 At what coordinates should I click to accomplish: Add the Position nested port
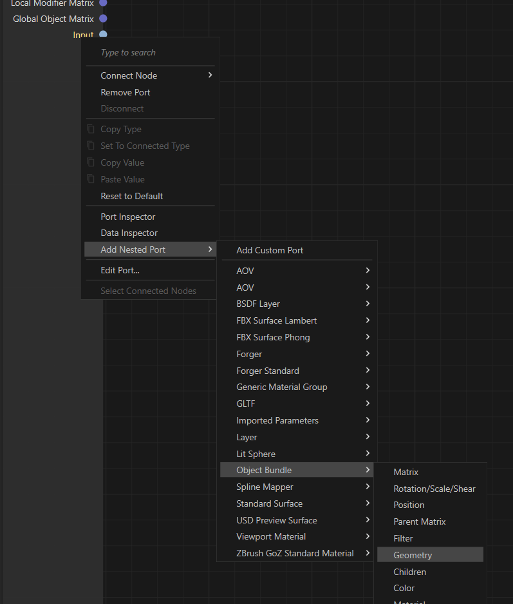point(430,505)
